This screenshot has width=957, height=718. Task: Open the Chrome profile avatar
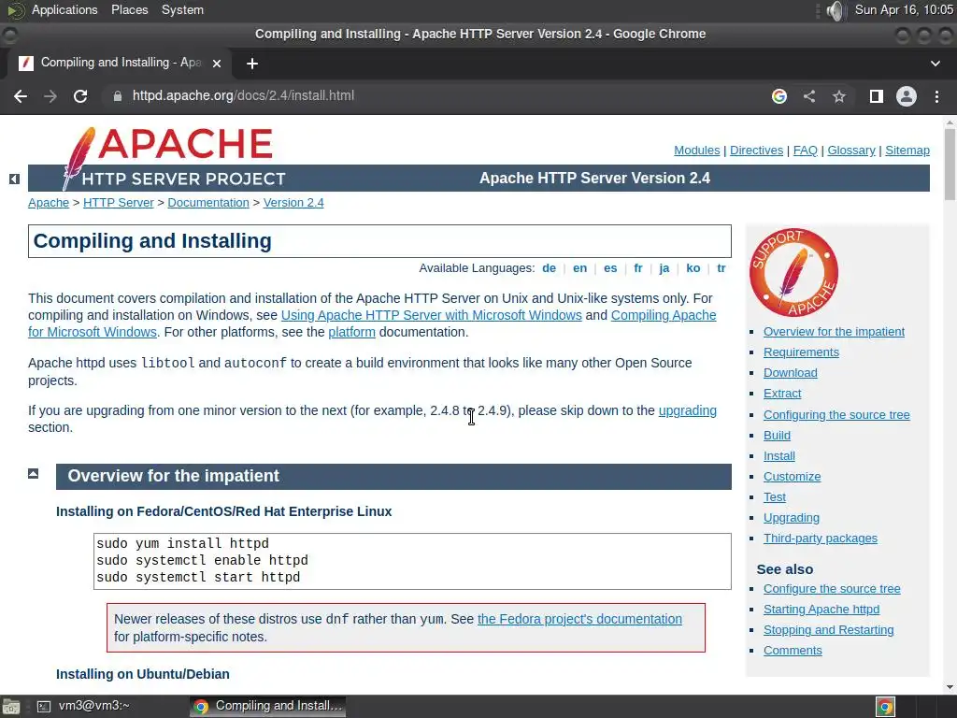[x=907, y=96]
